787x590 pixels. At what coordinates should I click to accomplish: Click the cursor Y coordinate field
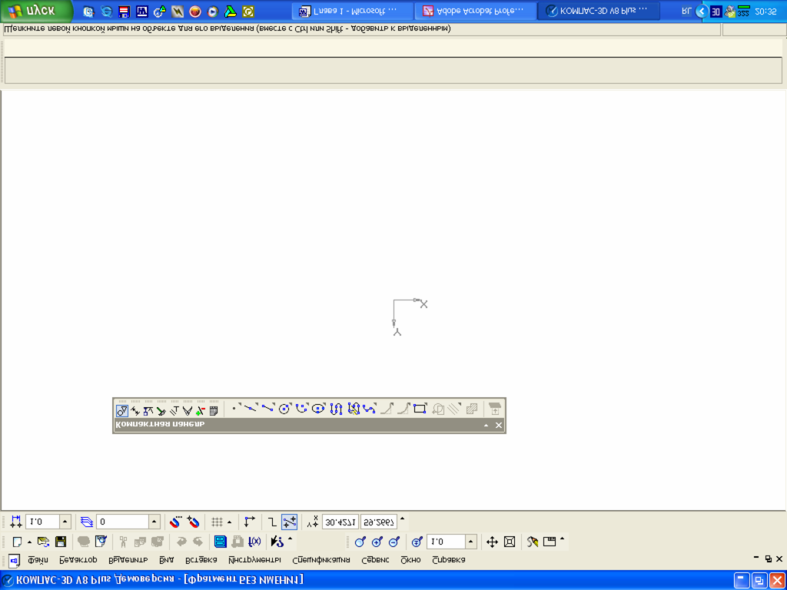click(378, 522)
